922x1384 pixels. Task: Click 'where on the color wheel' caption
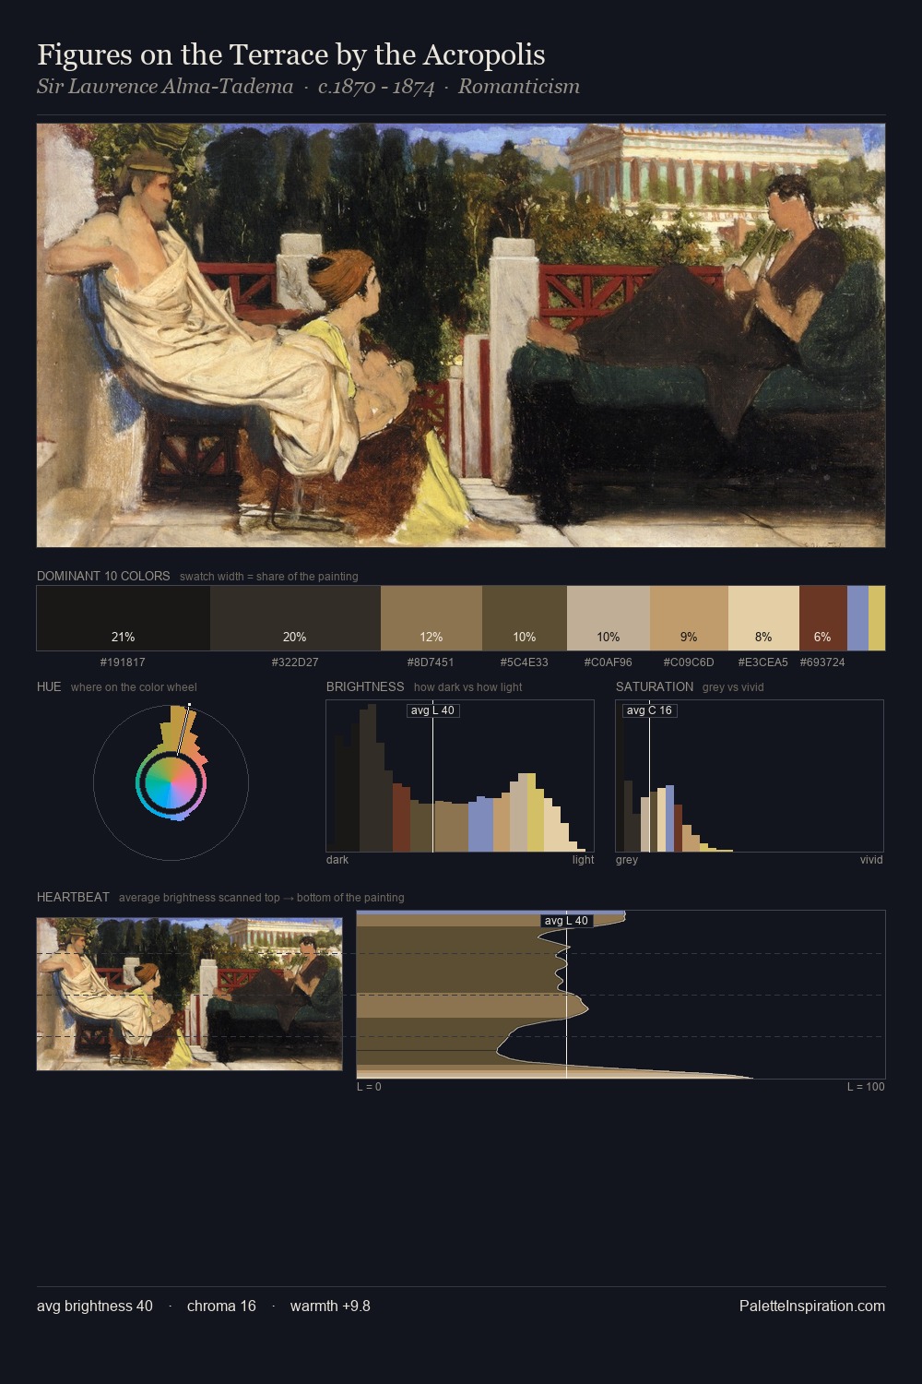134,687
